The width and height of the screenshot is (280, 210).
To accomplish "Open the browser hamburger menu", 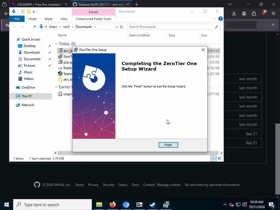I will pyautogui.click(x=273, y=13).
